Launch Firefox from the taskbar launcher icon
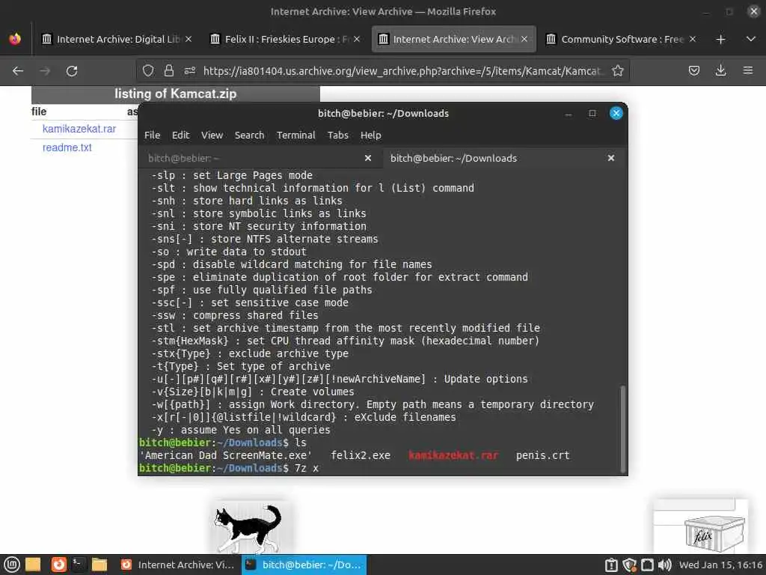This screenshot has height=575, width=766. coord(58,565)
